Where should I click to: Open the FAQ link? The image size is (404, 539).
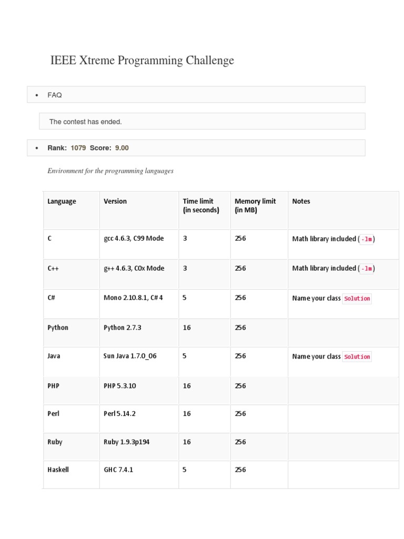point(55,95)
